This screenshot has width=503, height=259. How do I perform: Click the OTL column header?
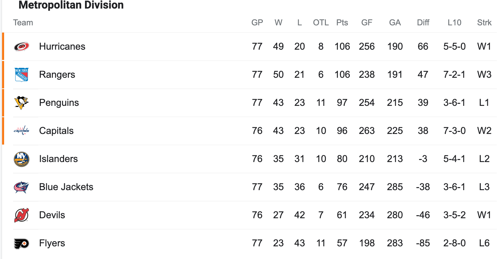(x=321, y=23)
